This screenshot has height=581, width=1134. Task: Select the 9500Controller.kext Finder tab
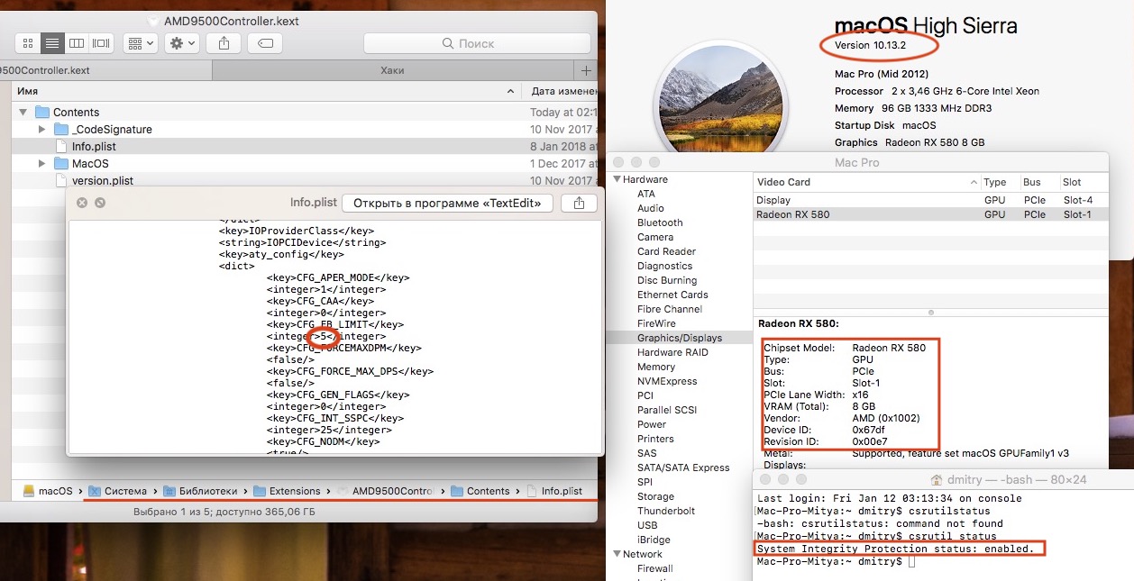pos(105,70)
